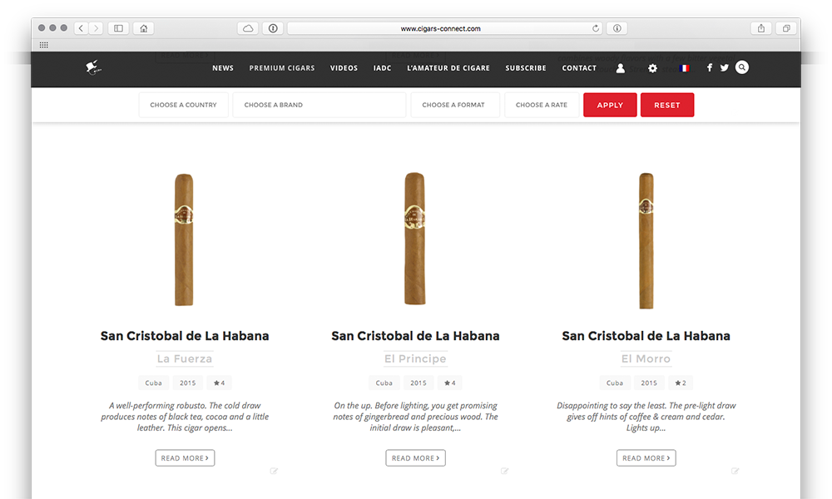Screen dimensions: 832x499
Task: Visit the Twitter page icon
Action: tap(725, 67)
